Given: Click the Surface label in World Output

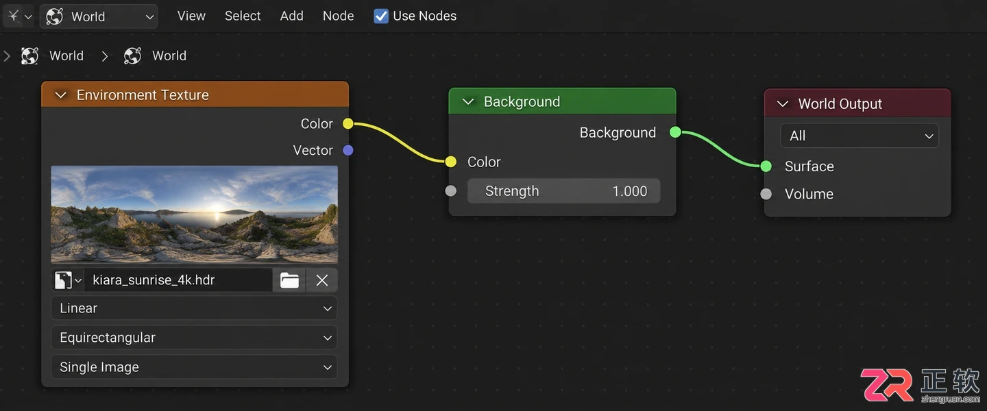Looking at the screenshot, I should pyautogui.click(x=809, y=166).
